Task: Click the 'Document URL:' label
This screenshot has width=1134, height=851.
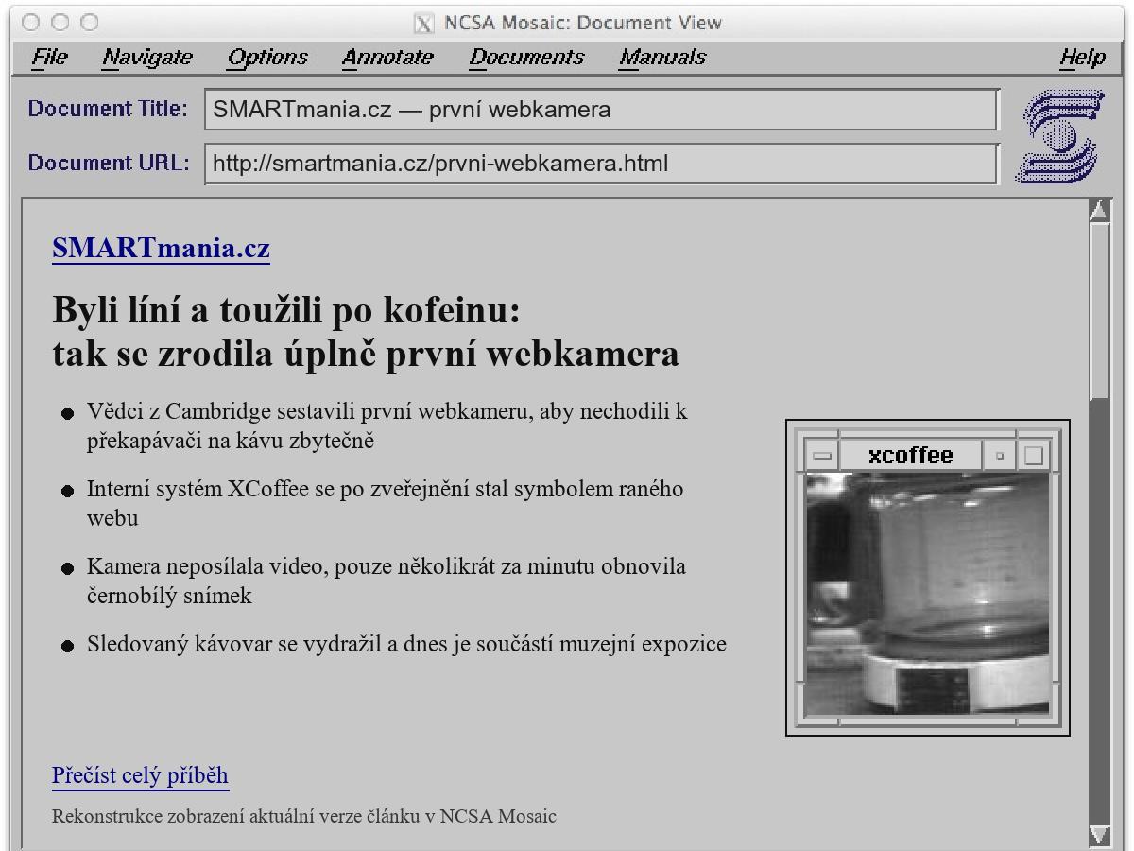Action: click(x=108, y=164)
